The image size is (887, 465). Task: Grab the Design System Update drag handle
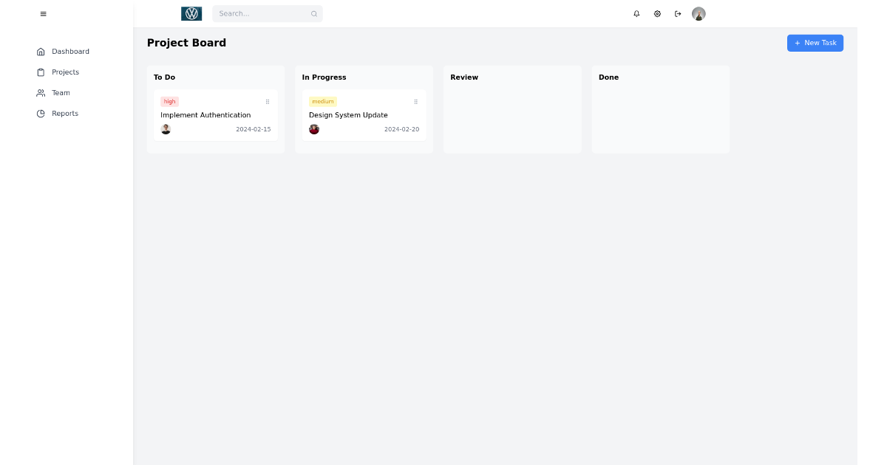click(x=416, y=102)
